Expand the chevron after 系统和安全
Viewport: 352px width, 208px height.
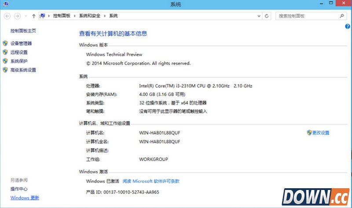(105, 16)
